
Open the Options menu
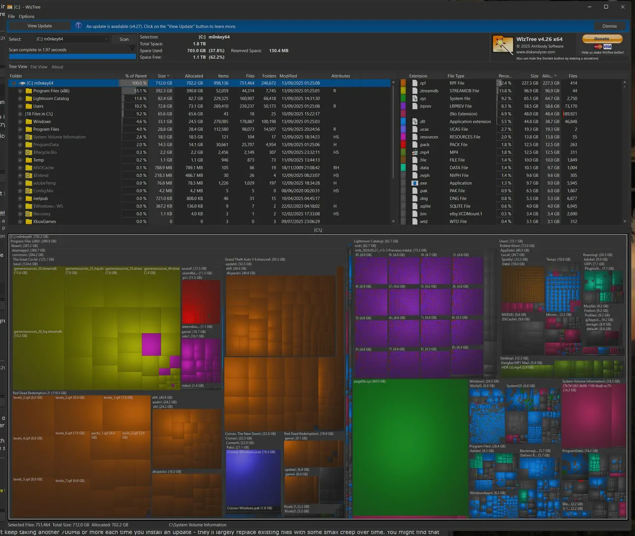(27, 16)
